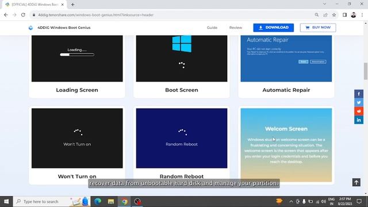Click the 4DDiG logo icon
Image resolution: width=368 pixels, height=207 pixels.
coord(30,28)
